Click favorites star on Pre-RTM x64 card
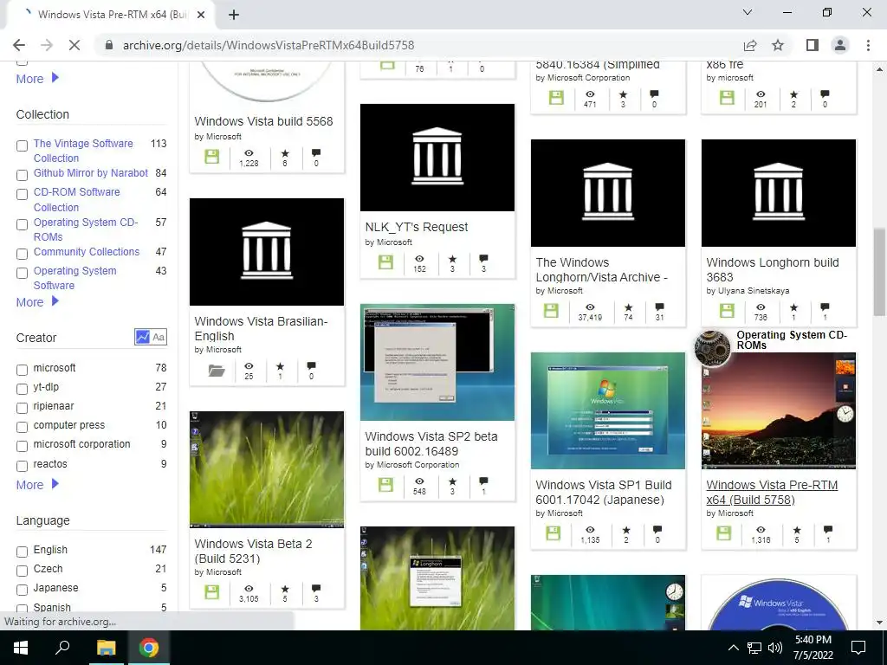The width and height of the screenshot is (887, 665). click(x=797, y=530)
